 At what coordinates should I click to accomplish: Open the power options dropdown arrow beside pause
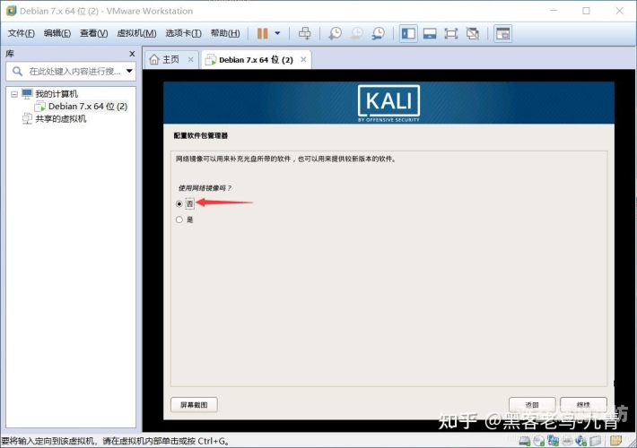click(x=277, y=33)
